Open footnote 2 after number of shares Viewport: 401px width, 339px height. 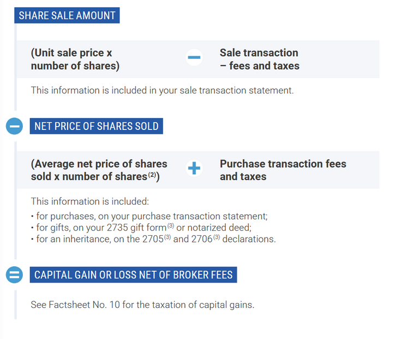coord(152,175)
